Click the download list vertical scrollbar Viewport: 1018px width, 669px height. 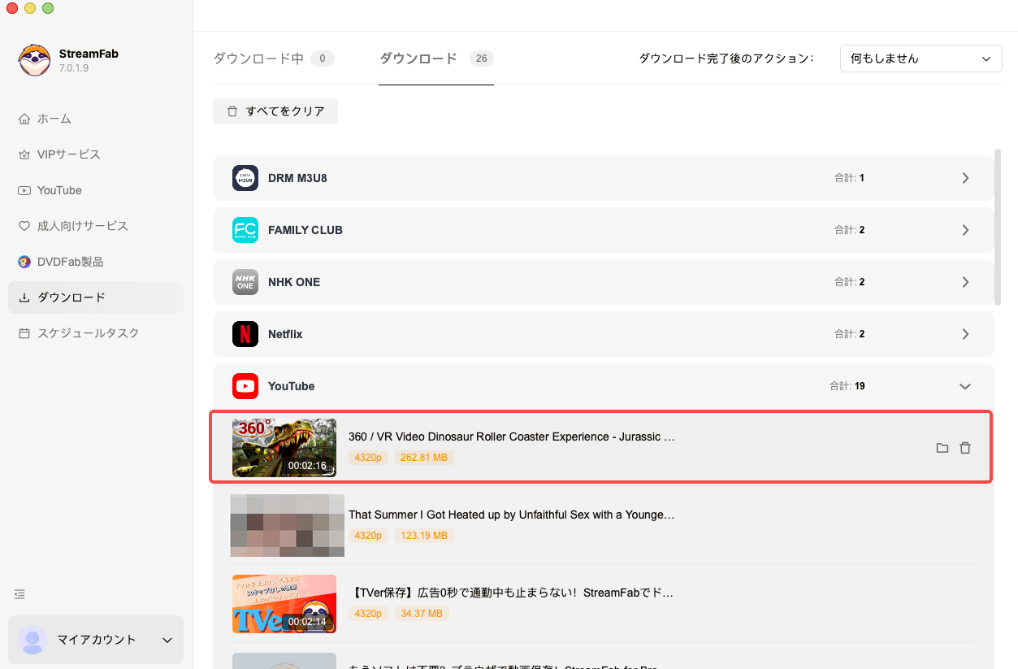coord(998,227)
